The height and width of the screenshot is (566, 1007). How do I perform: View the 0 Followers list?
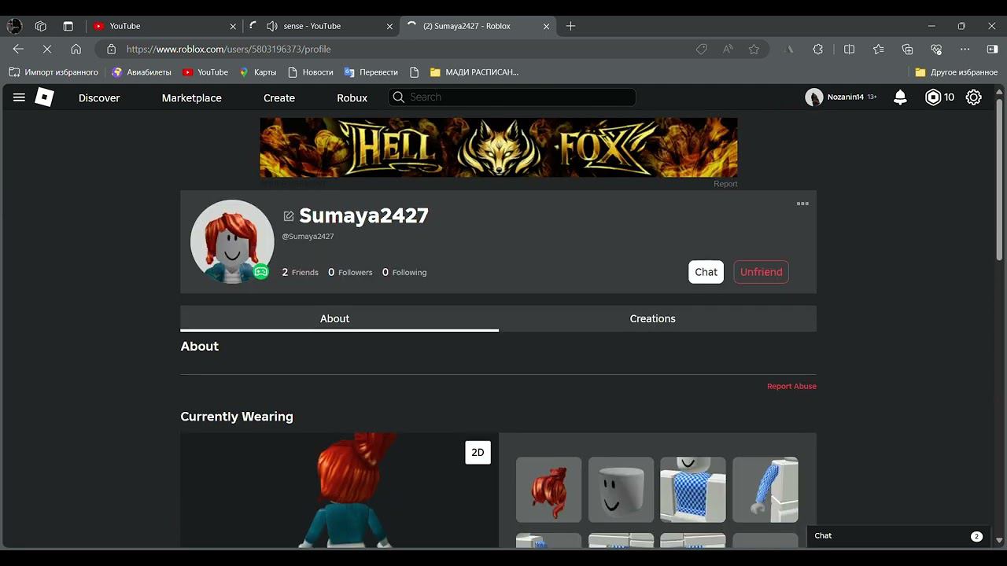click(x=350, y=272)
